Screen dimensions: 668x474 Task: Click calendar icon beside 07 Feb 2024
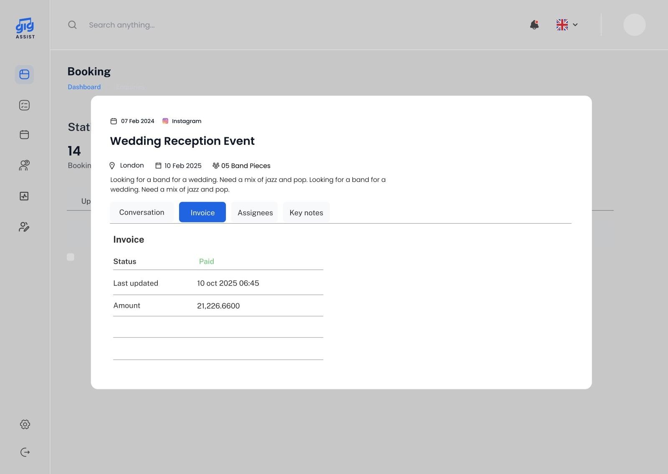point(114,121)
